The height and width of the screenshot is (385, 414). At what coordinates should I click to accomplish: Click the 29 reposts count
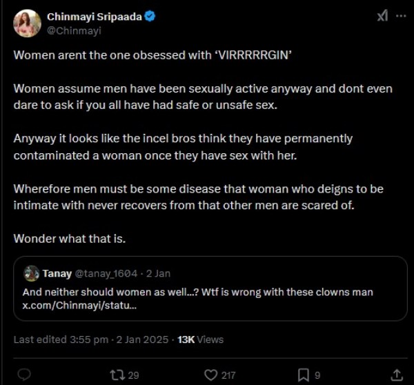click(134, 375)
